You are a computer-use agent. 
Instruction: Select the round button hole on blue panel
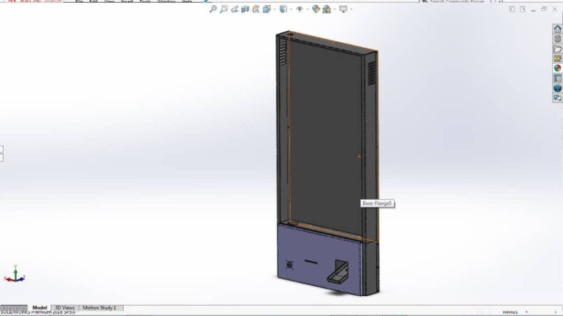pos(290,265)
